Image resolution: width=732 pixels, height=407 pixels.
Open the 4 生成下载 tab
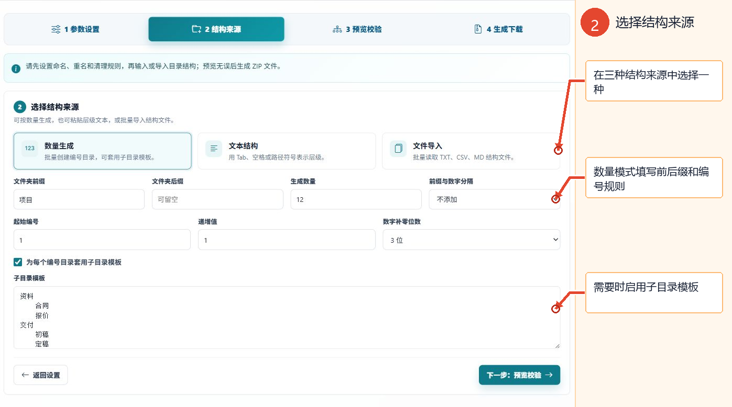click(x=498, y=29)
